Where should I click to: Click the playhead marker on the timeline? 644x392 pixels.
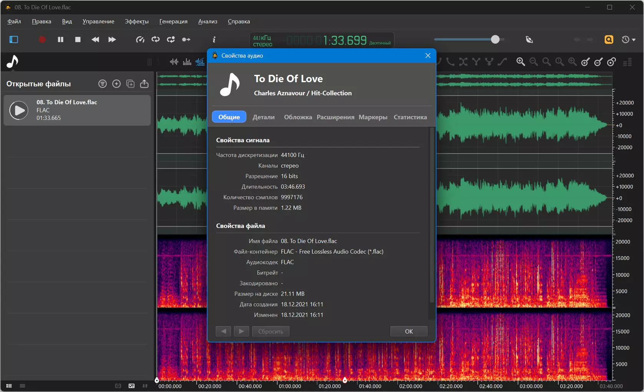345,380
